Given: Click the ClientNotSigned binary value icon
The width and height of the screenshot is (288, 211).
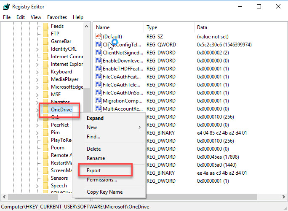Looking at the screenshot, I should point(99,52).
